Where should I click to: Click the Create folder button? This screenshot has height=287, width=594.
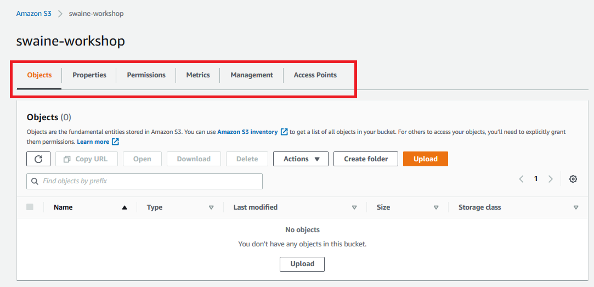366,159
